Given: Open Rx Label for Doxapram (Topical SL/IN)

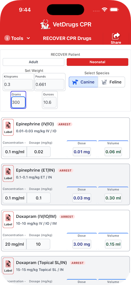Looking at the screenshot, I should click(x=8, y=266).
